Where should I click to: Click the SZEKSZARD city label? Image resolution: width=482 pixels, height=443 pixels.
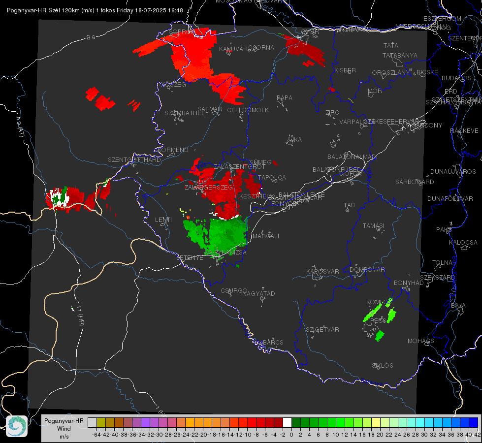(437, 278)
